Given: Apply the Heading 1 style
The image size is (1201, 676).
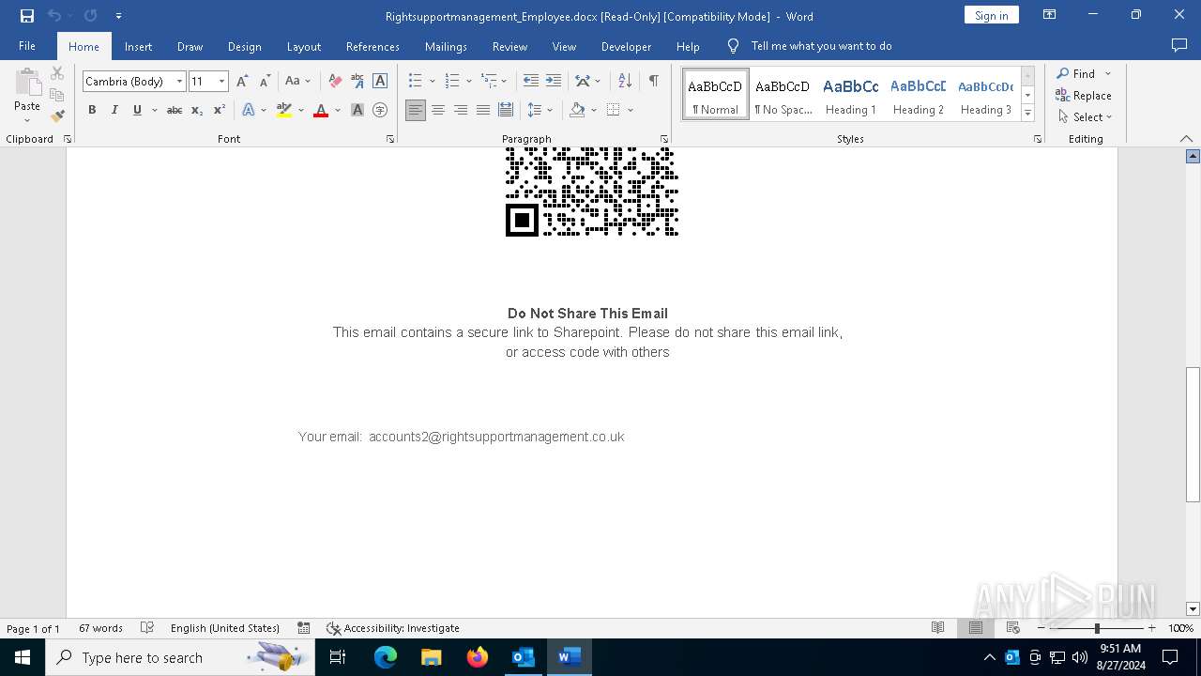Looking at the screenshot, I should click(x=850, y=95).
